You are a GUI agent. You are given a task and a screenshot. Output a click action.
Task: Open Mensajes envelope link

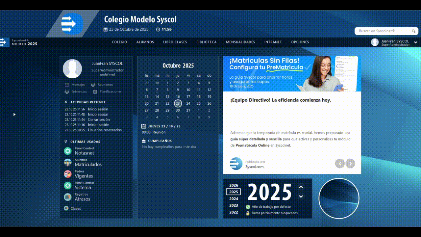tap(75, 85)
